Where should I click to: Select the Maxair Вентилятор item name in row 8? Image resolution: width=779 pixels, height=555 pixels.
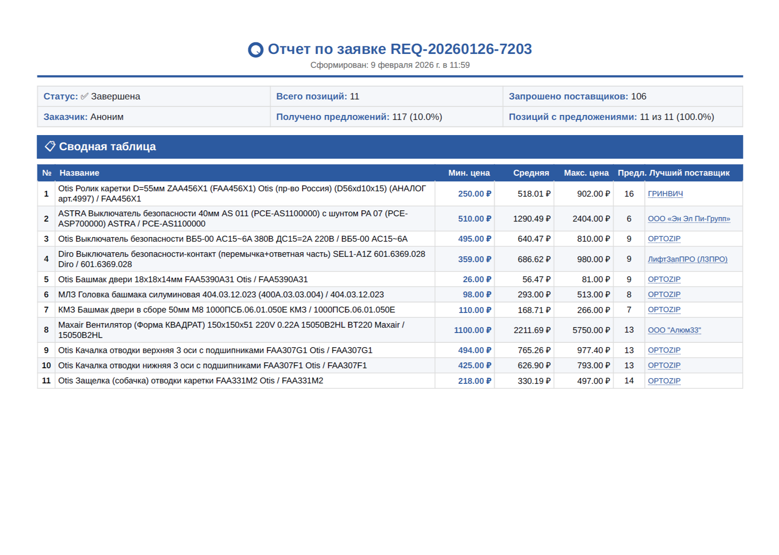(231, 330)
